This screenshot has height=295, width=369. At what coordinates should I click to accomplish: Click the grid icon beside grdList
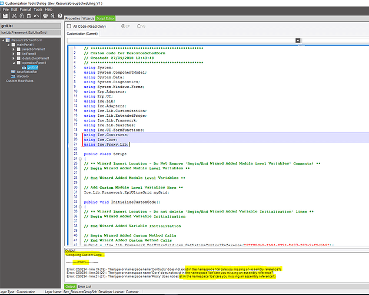[x=24, y=67]
